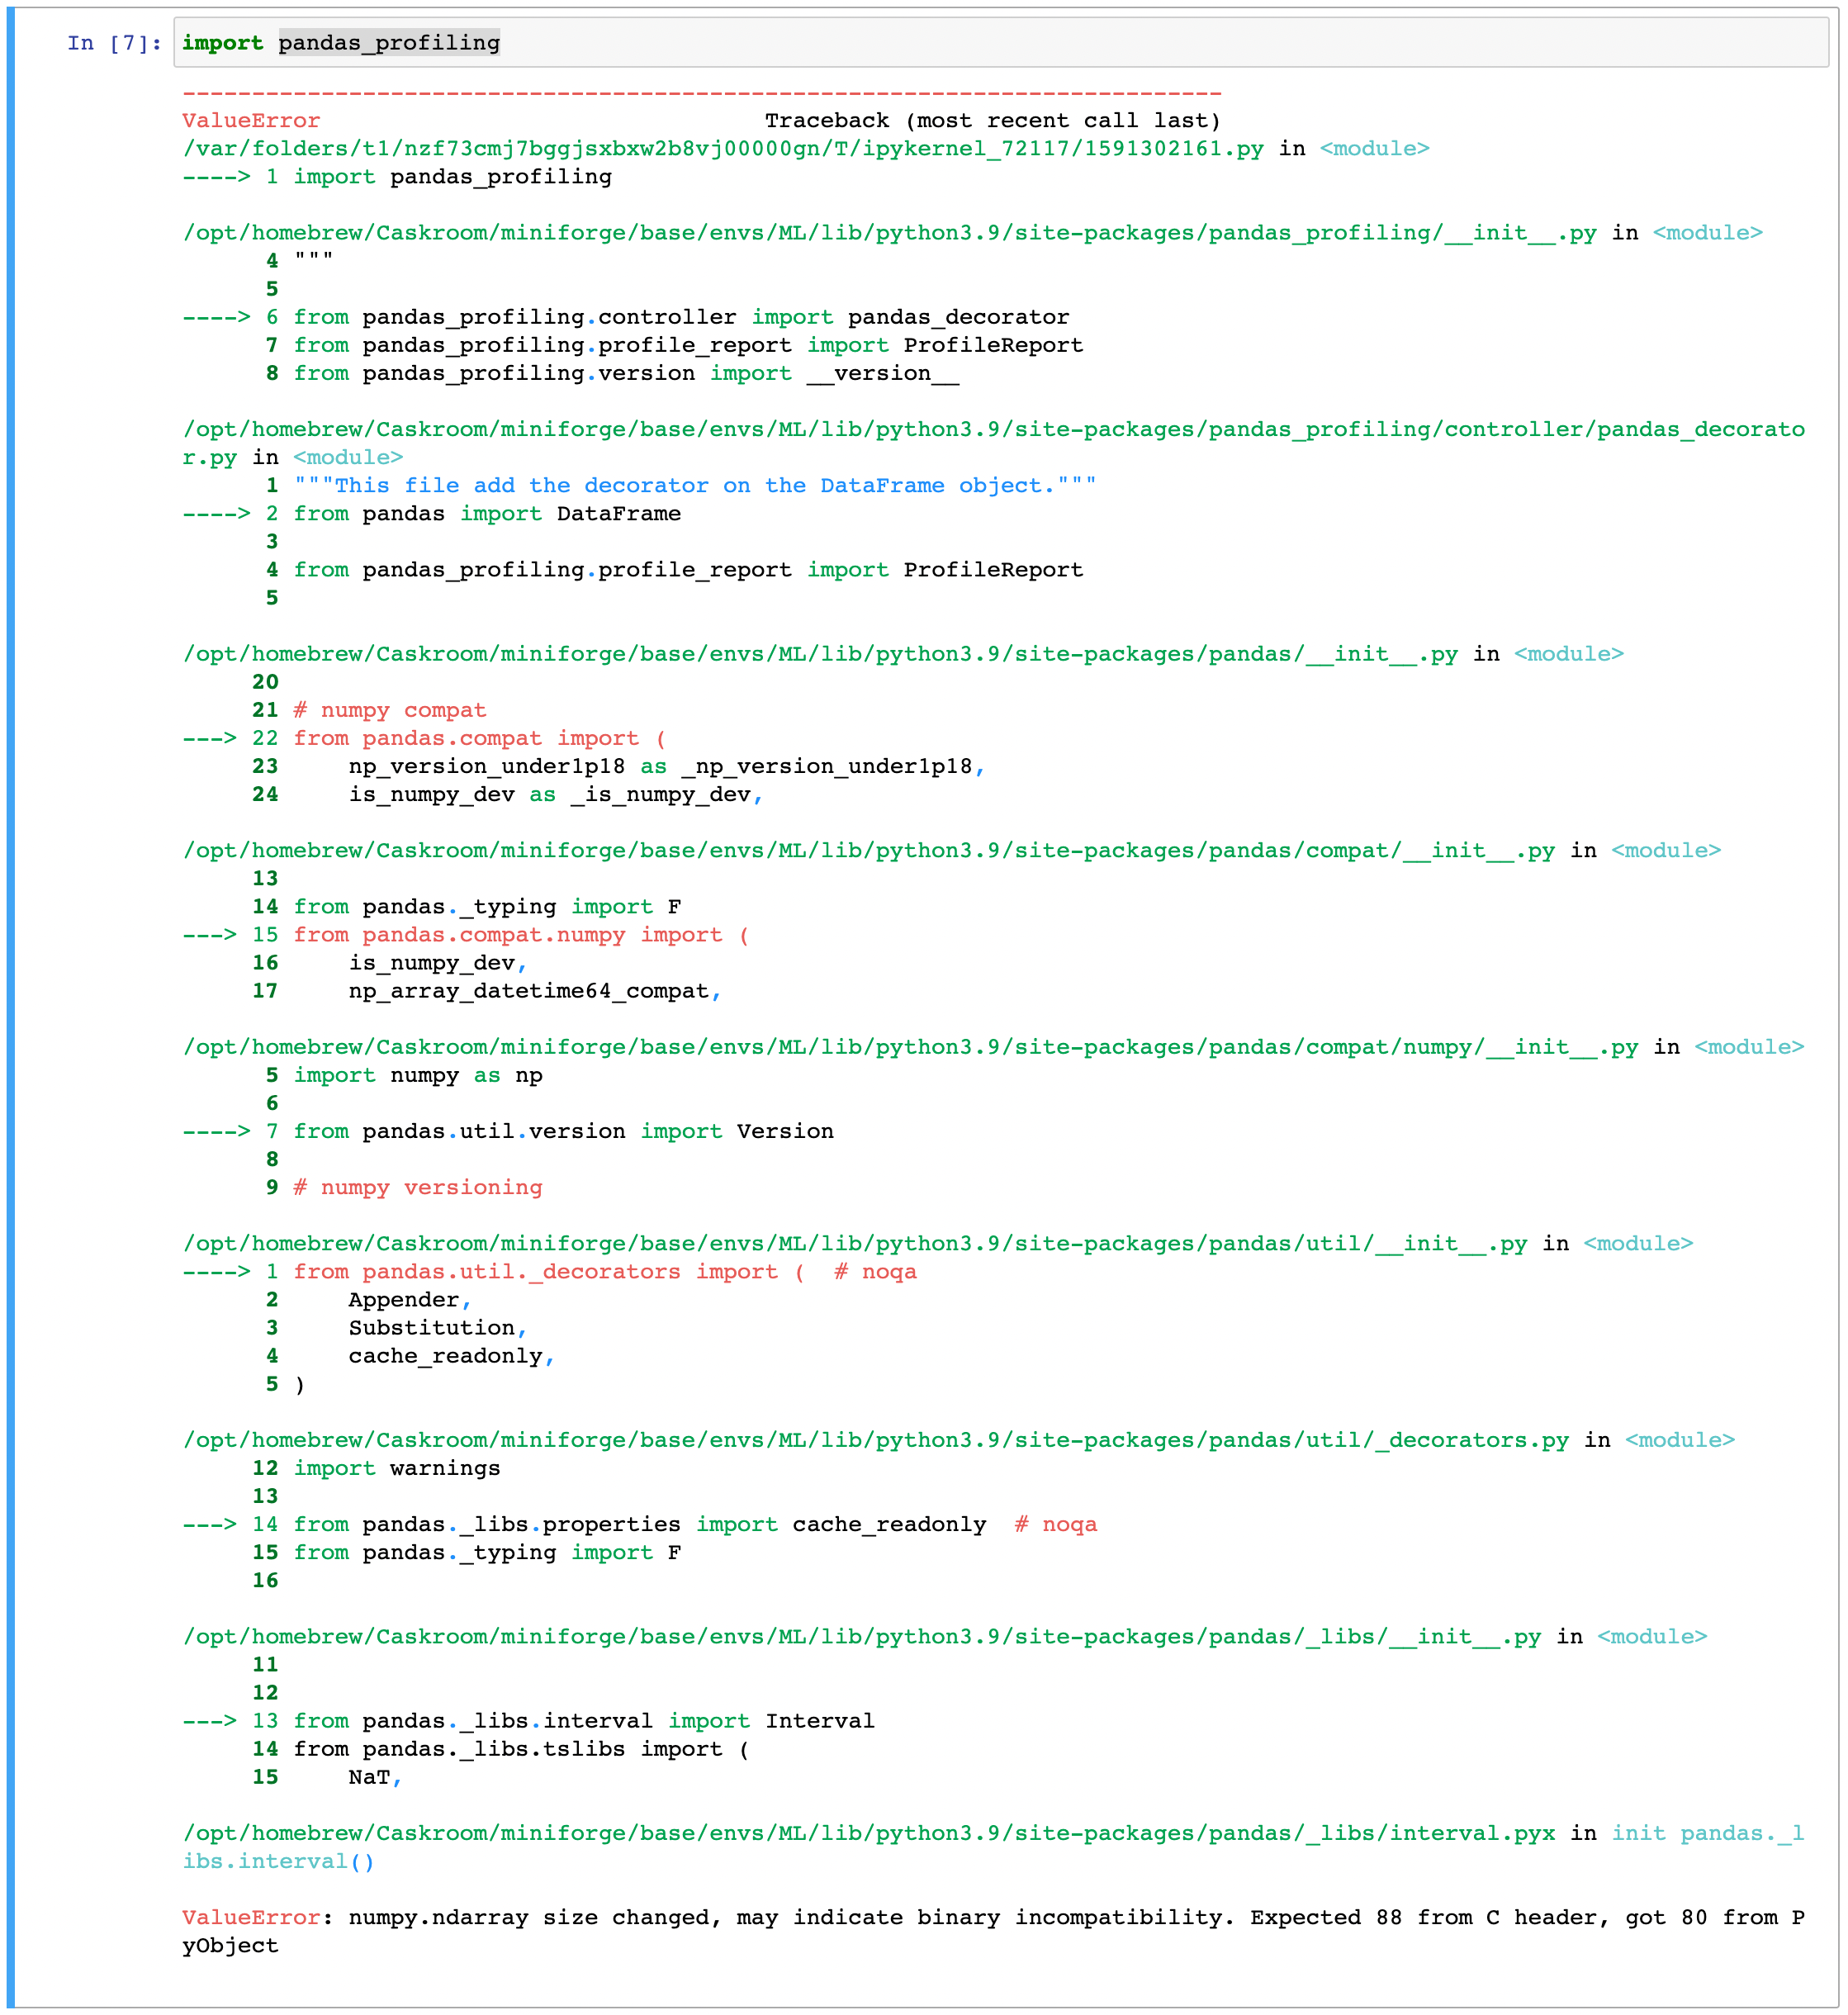Click line 7 'from pandas_profiling.profile_report import ProfileReport'

[x=688, y=345]
